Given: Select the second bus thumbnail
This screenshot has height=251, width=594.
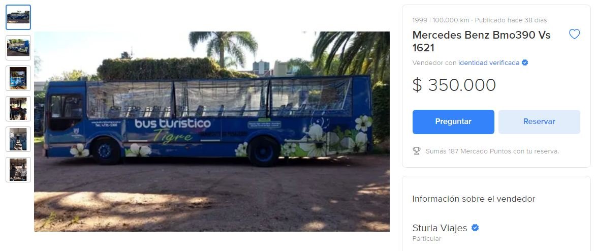Looking at the screenshot, I should [18, 48].
